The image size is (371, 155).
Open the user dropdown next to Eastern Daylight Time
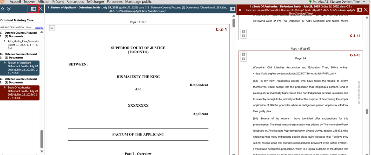[364, 2]
